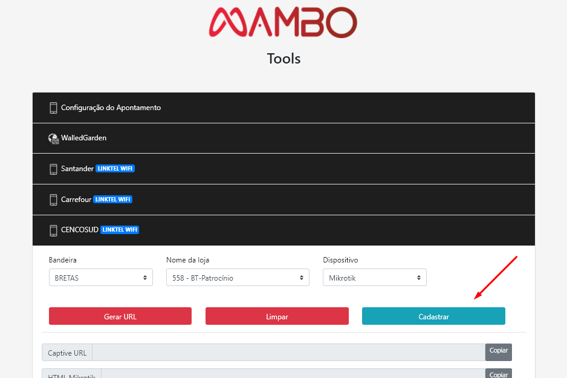
Task: Open the Bandeira dropdown showing BRETAS
Action: [x=101, y=278]
